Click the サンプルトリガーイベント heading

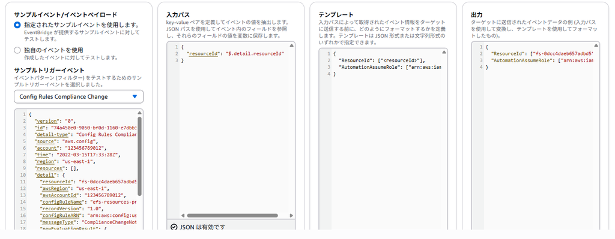pyautogui.click(x=49, y=71)
